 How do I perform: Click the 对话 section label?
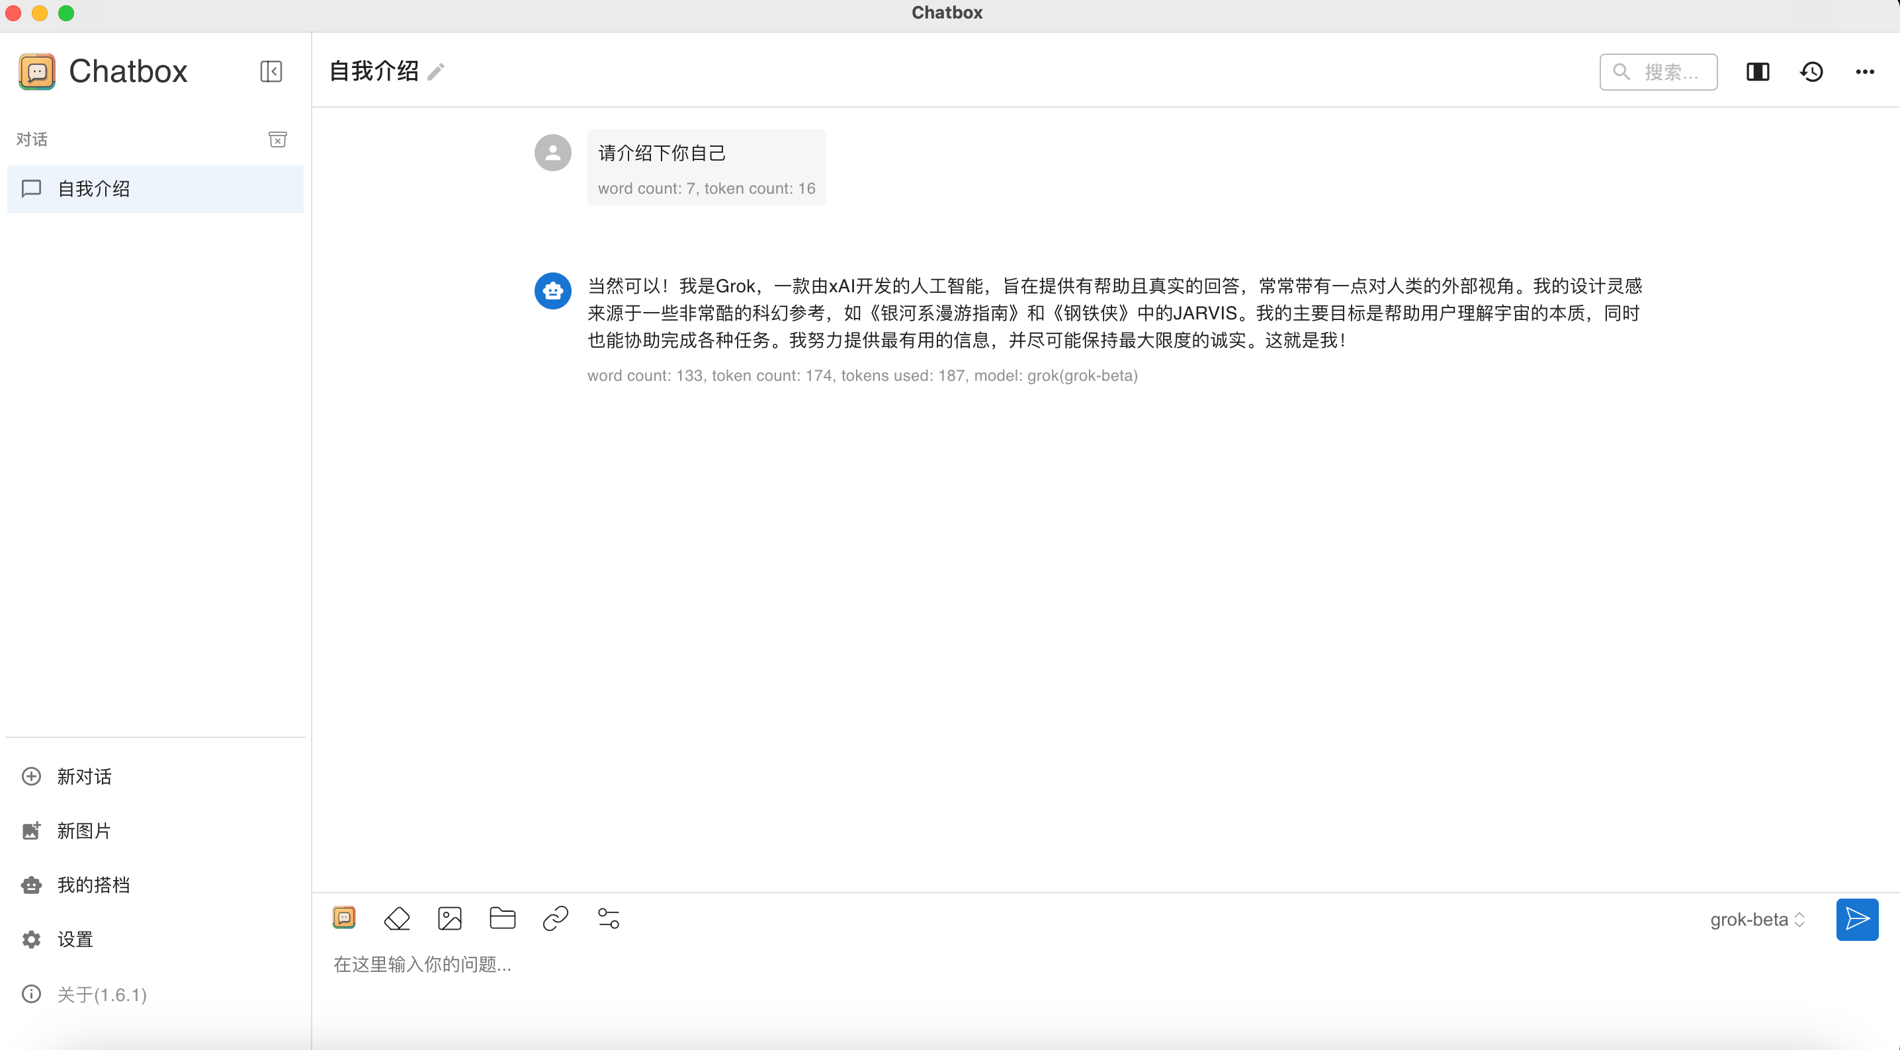(32, 140)
